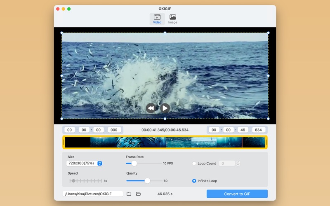This screenshot has height=206, width=330.
Task: Click the Loop Count stepper arrows
Action: coord(238,164)
